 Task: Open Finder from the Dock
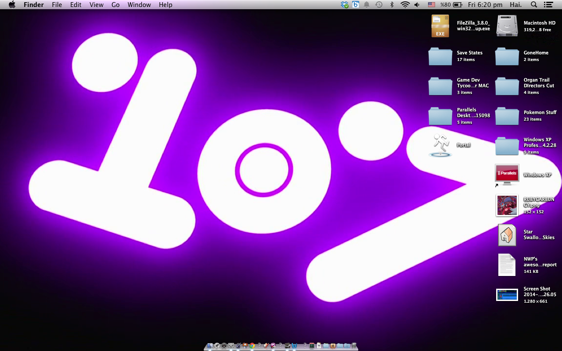pos(210,346)
